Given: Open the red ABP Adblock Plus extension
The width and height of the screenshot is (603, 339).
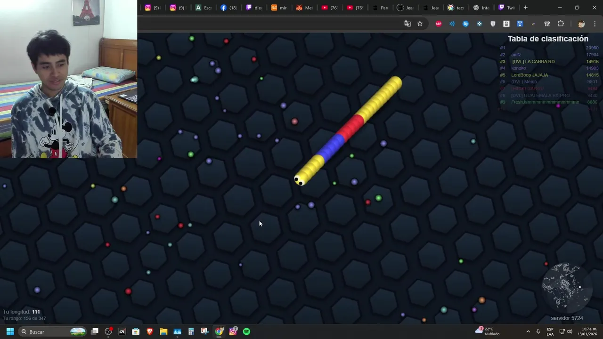Looking at the screenshot, I should [439, 24].
